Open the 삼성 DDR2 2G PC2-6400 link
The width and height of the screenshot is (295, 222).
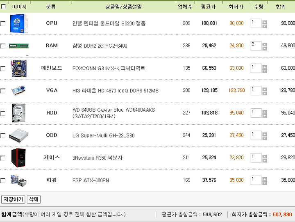pyautogui.click(x=100, y=46)
